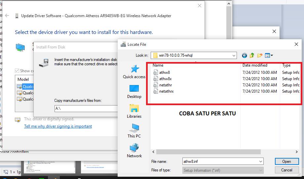Image resolution: width=304 pixels, height=179 pixels.
Task: Close the Update Driver Software window
Action: [200, 6]
